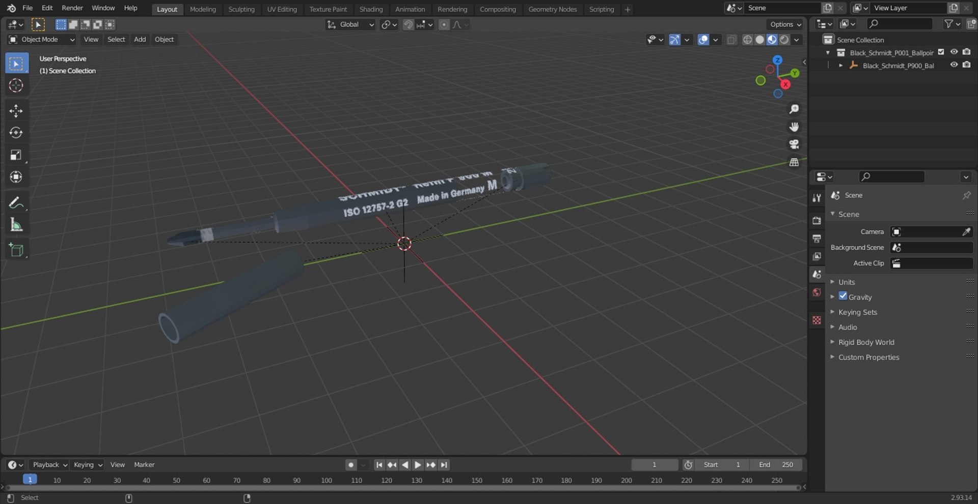This screenshot has height=504, width=978.
Task: Uncheck the Black_Schmidt_P001 collection exclude checkbox
Action: click(941, 52)
